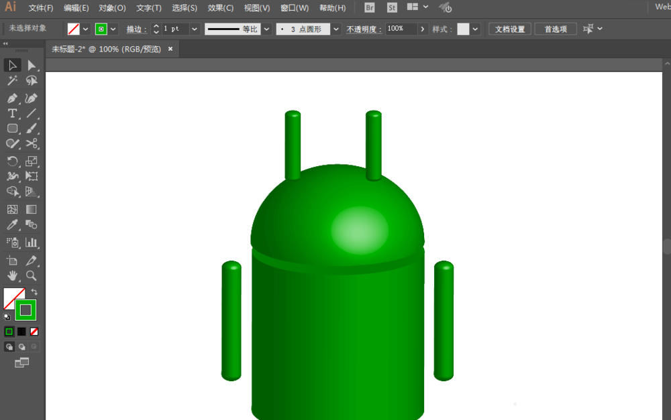The height and width of the screenshot is (420, 671).
Task: Open brush definition dropdown (3 点圆形)
Action: pyautogui.click(x=336, y=29)
